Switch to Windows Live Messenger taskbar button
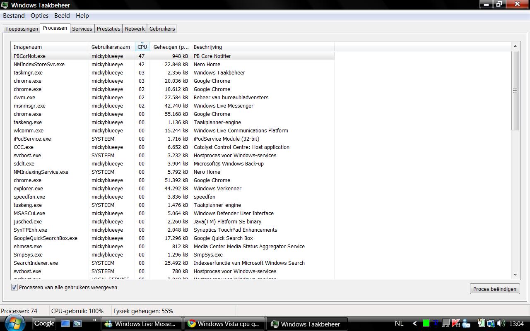Viewport: 530px width, 331px height. click(142, 324)
